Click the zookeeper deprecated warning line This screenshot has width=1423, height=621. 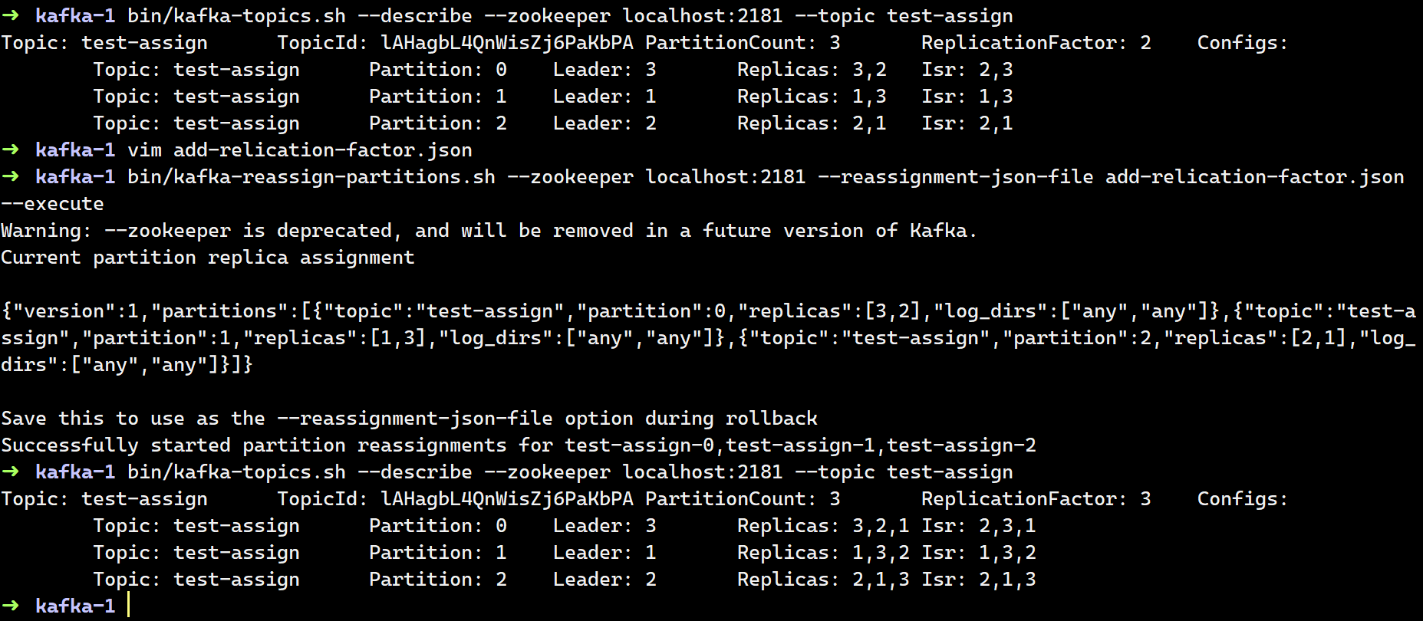(489, 231)
